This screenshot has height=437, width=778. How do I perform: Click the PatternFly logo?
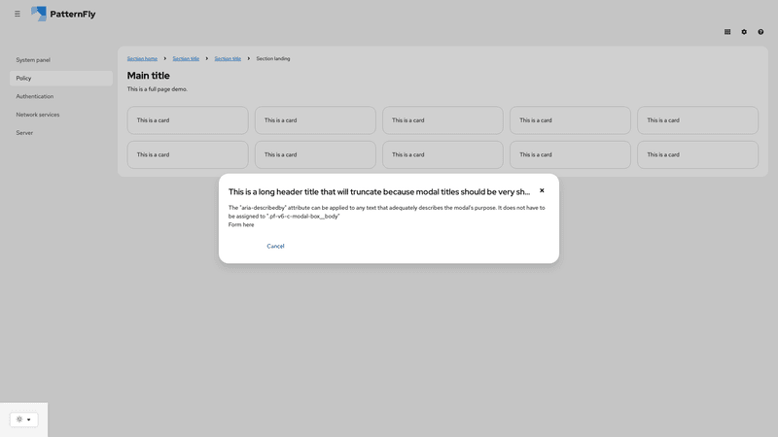63,14
